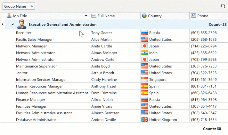
Task: Click the name Alice Martin
Action: point(101,39)
